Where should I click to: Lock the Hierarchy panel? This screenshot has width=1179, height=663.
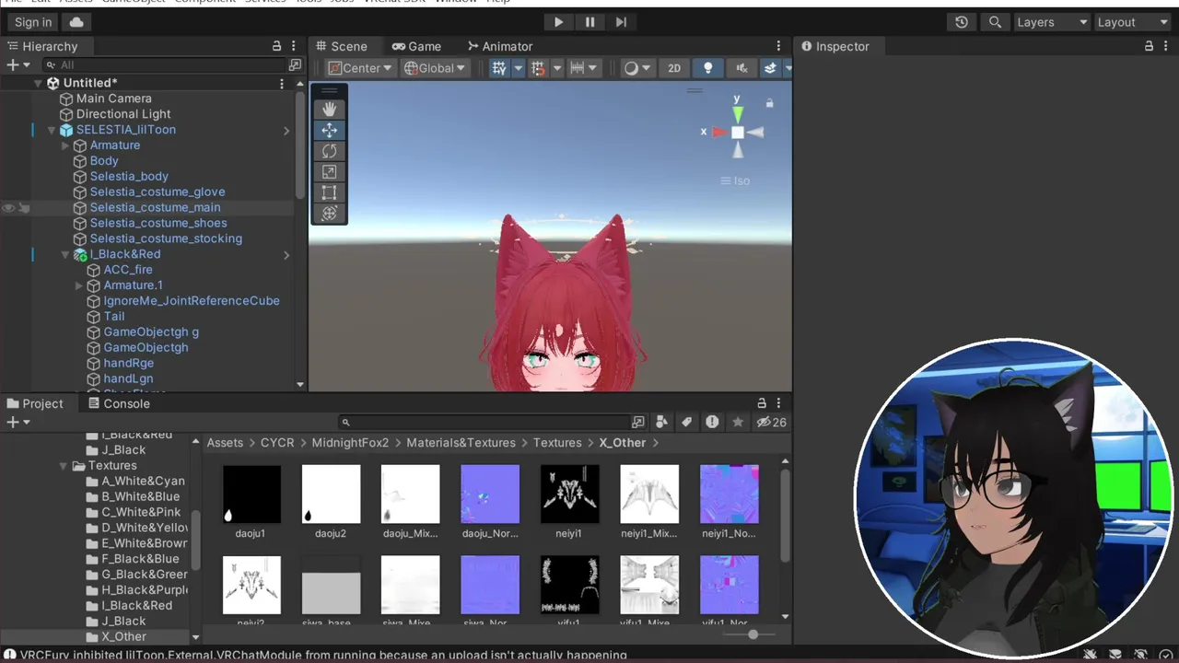click(276, 46)
